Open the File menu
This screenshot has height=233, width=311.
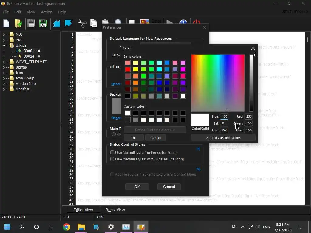(x=6, y=12)
